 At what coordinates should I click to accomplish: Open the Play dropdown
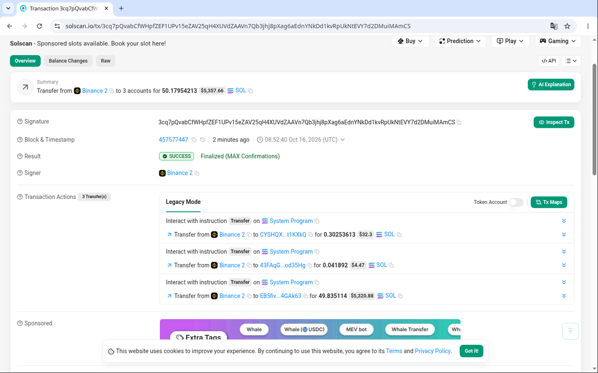pyautogui.click(x=510, y=41)
